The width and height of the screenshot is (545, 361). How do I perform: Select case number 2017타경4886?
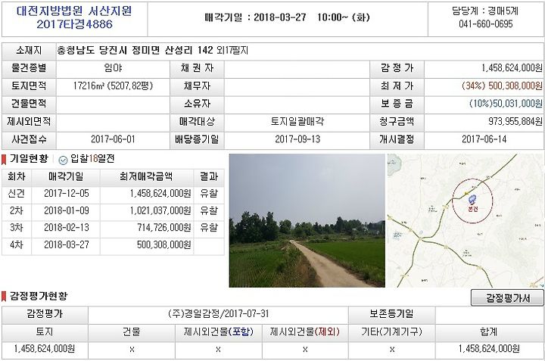(74, 24)
